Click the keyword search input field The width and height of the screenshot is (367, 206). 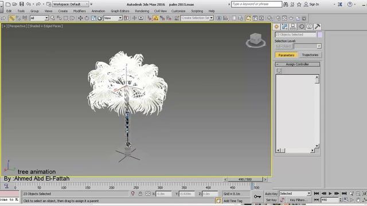coord(256,4)
